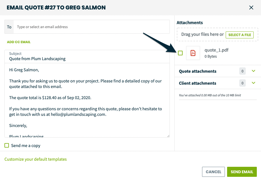261x181 pixels.
Task: Click the PDF icon for quote_1.pdf
Action: pyautogui.click(x=193, y=53)
